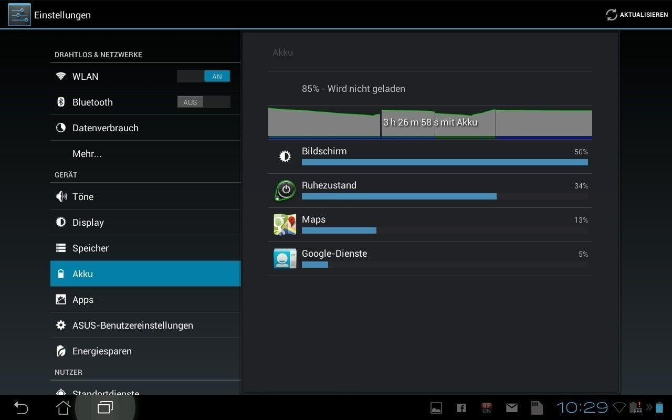Select the Akku menu entry
672x420 pixels.
click(x=145, y=274)
